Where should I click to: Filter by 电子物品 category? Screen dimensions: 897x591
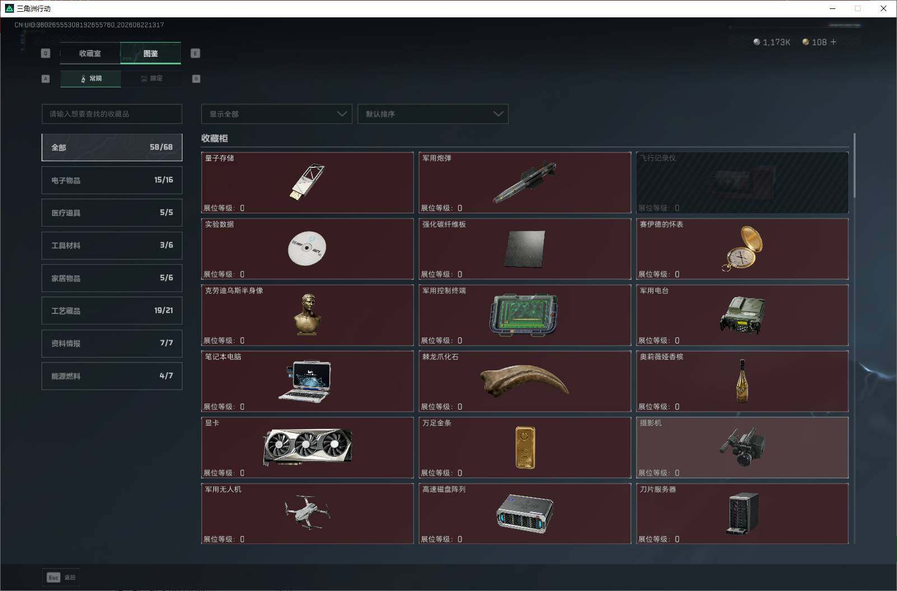112,180
